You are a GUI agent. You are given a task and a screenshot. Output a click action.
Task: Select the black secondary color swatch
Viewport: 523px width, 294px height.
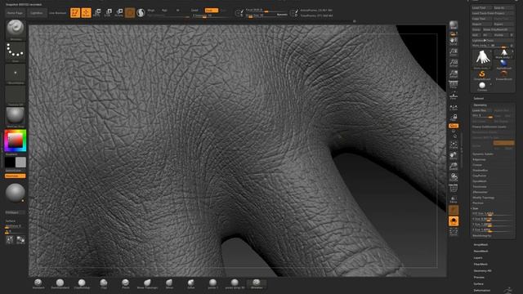pos(10,163)
